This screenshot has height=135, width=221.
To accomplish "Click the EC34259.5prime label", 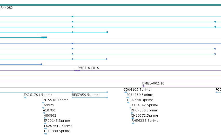I will pyautogui.click(x=139, y=95).
